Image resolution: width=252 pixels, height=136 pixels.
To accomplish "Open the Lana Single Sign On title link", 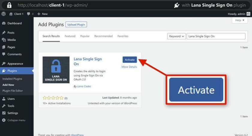I will 88,61.
